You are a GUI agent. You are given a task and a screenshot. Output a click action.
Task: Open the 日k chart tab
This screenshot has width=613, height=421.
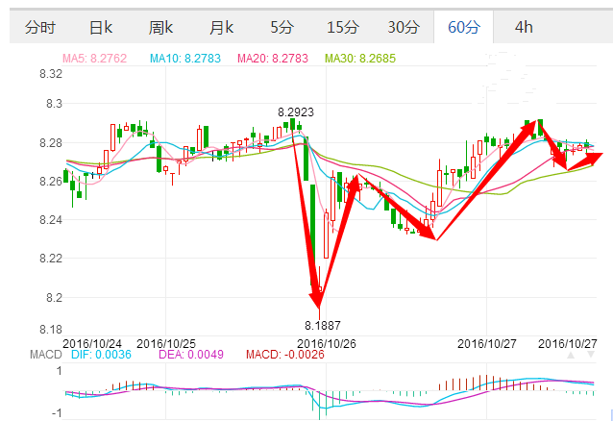pyautogui.click(x=100, y=27)
